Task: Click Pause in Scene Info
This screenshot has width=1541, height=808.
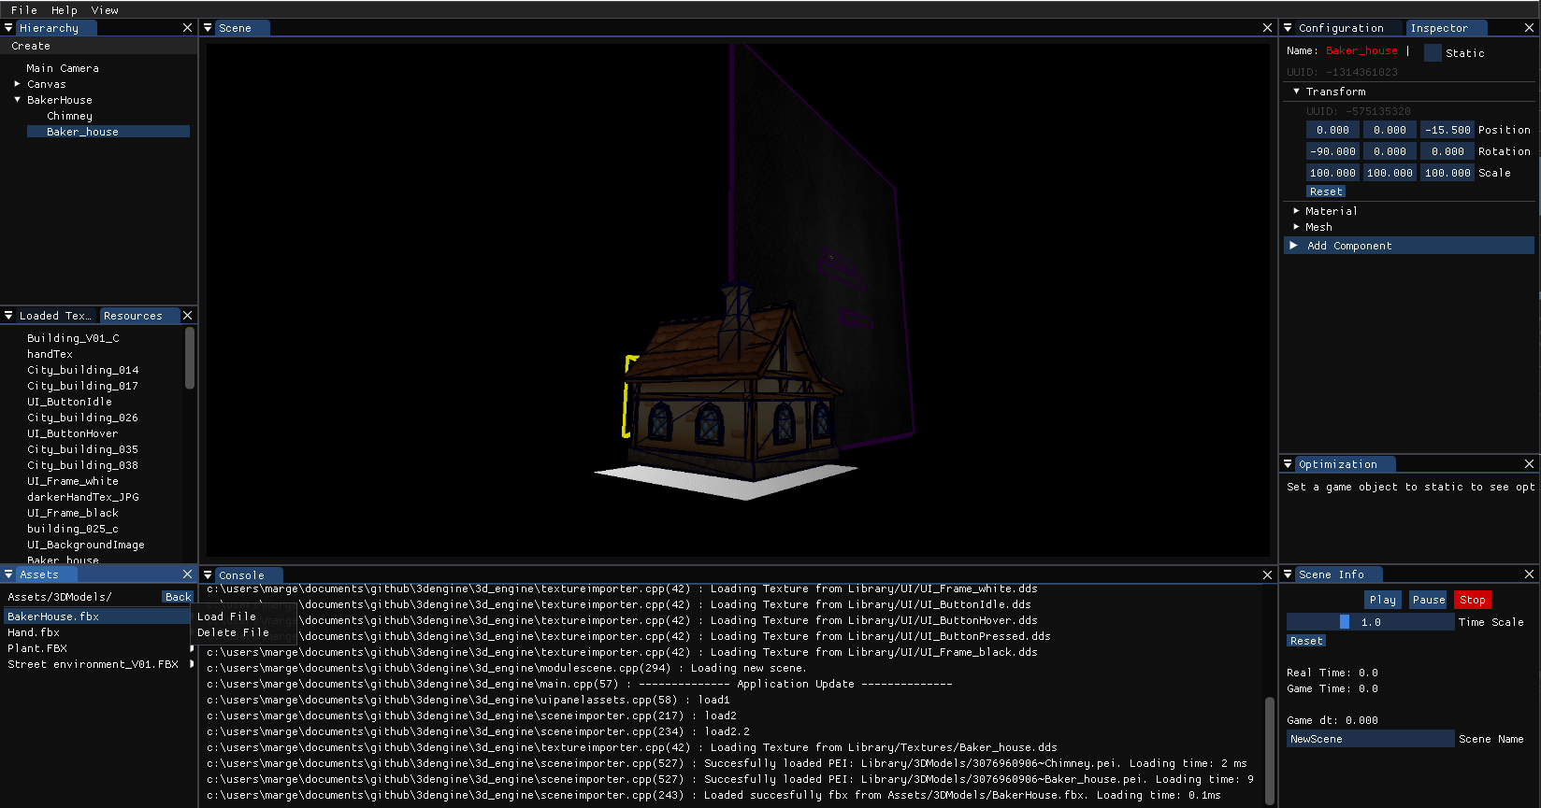Action: point(1428,600)
